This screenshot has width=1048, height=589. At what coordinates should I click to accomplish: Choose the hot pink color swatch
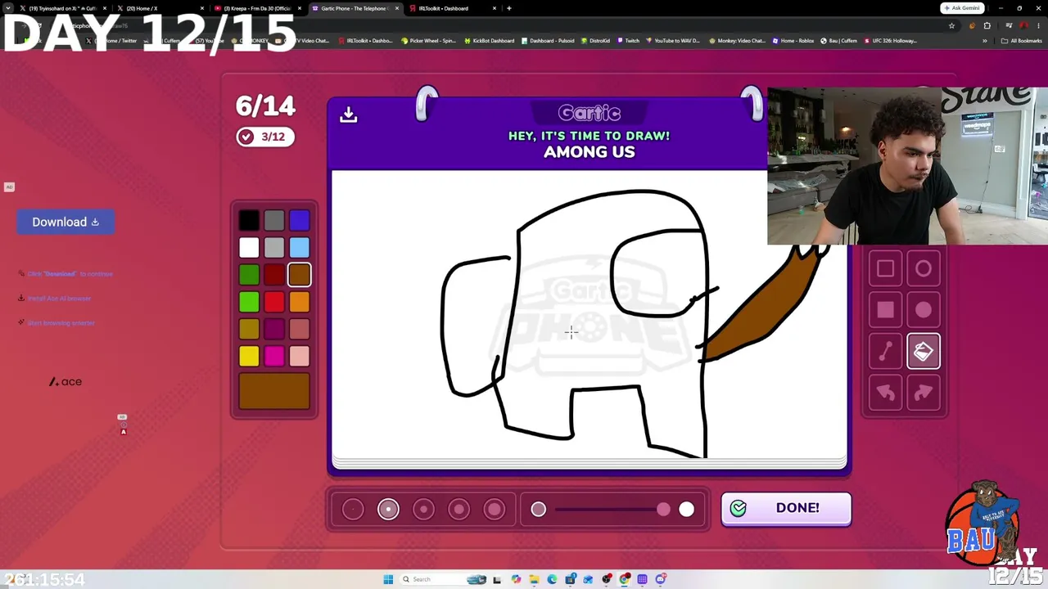click(x=274, y=357)
